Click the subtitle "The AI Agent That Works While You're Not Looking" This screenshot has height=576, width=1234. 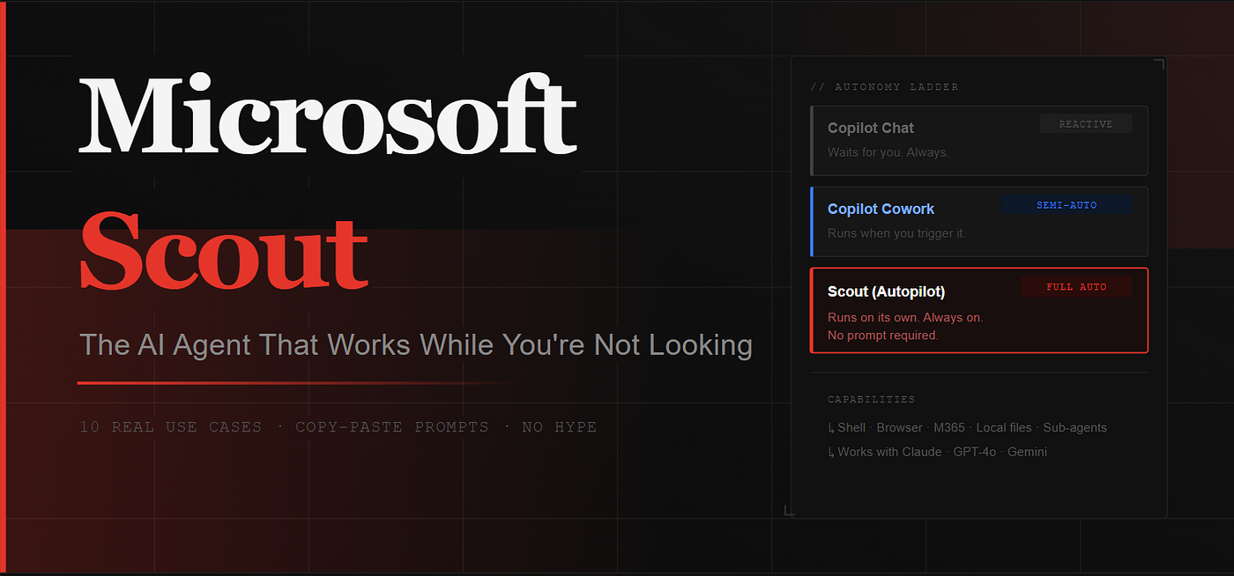(416, 344)
